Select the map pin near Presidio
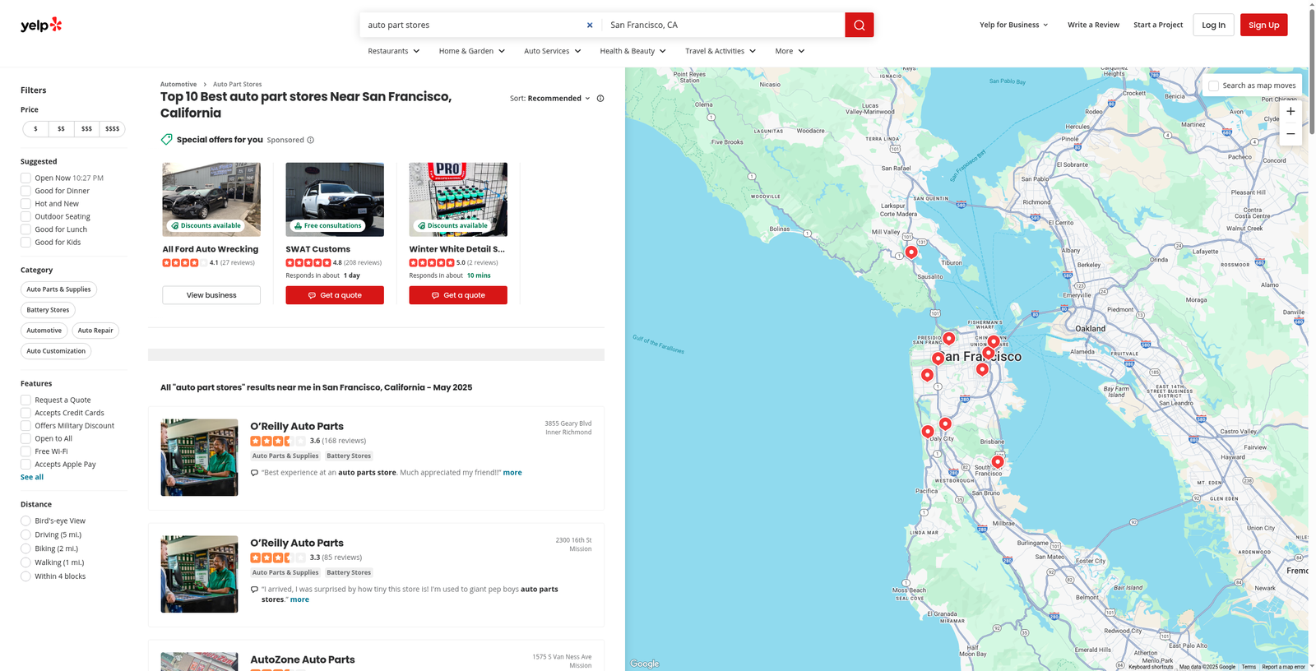The height and width of the screenshot is (671, 1316). [x=949, y=338]
